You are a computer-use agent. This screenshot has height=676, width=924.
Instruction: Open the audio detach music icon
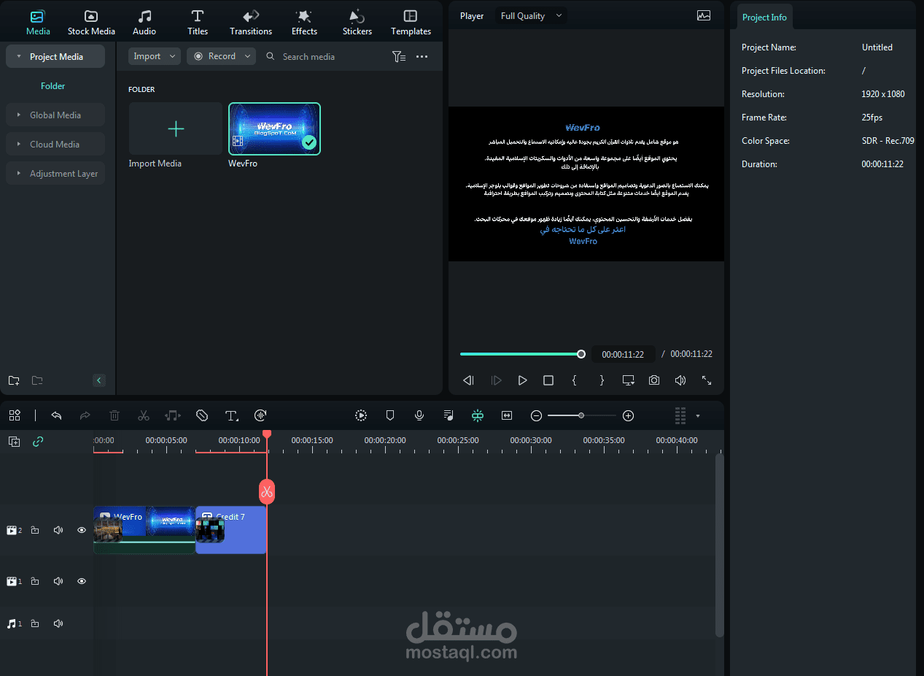pyautogui.click(x=172, y=415)
